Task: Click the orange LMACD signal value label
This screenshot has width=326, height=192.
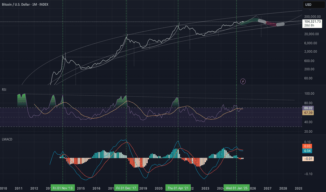Action: (307, 146)
